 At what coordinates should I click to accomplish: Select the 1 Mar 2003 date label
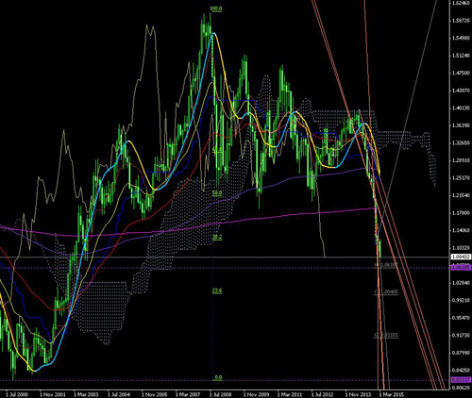86,394
